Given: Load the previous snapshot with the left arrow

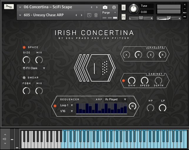Looking at the screenshot, I should [x=76, y=15].
